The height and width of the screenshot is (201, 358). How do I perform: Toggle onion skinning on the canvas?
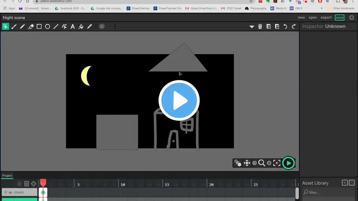(237, 163)
